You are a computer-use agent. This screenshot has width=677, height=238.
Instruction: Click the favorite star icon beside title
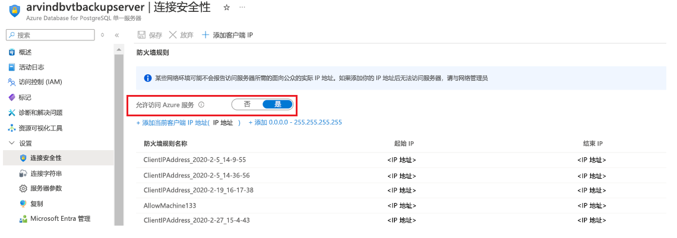point(227,8)
